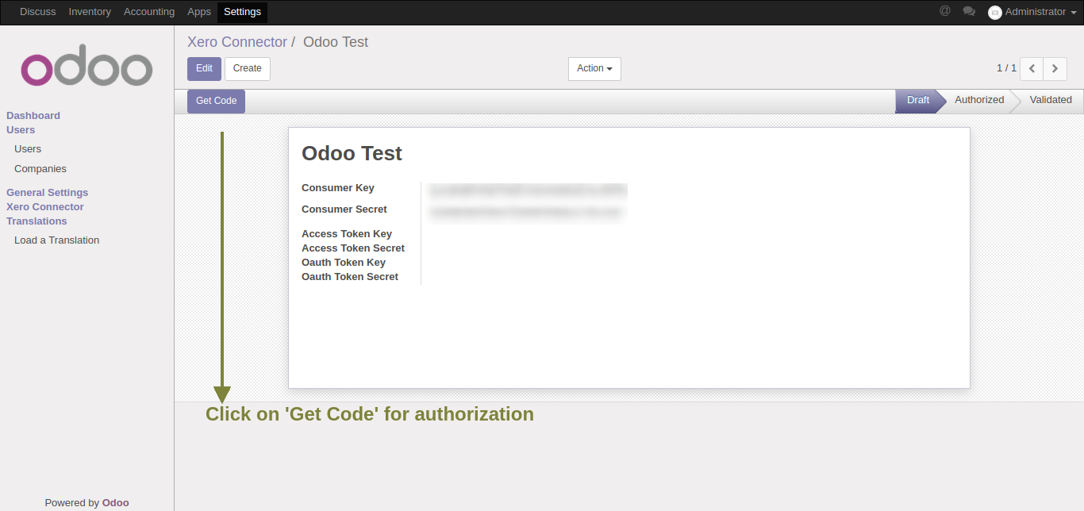1084x511 pixels.
Task: Open General Settings in the sidebar
Action: pos(48,193)
